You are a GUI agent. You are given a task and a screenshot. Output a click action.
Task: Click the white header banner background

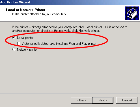[85, 13]
